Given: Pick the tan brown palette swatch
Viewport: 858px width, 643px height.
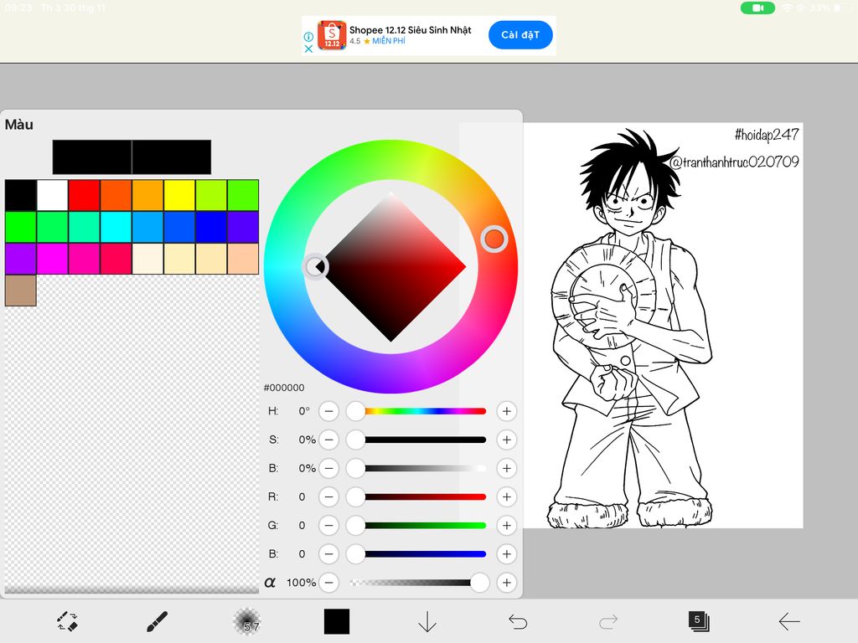Looking at the screenshot, I should [x=21, y=291].
